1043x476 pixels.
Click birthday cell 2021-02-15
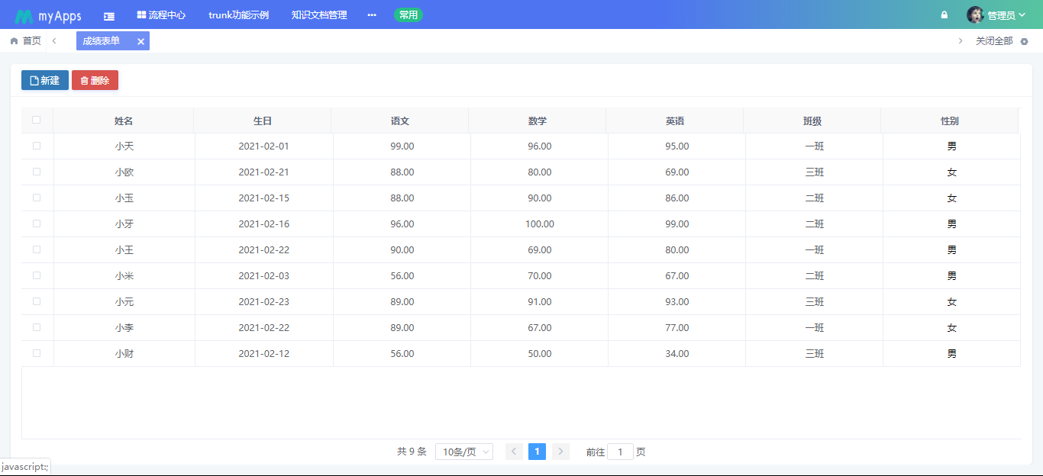(x=264, y=198)
